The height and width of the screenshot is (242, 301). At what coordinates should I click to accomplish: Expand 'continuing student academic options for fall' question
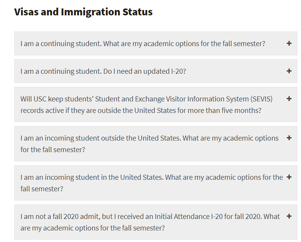pyautogui.click(x=143, y=43)
